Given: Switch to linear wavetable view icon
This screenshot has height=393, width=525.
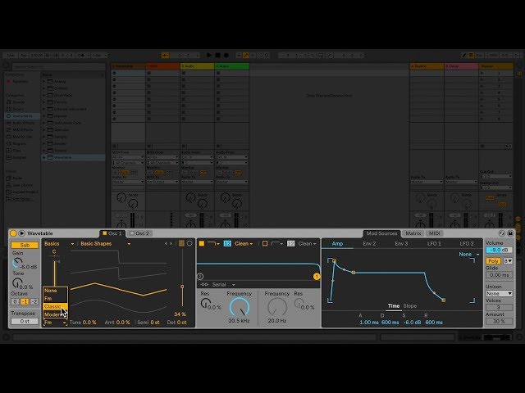Looking at the screenshot, I should tap(181, 244).
